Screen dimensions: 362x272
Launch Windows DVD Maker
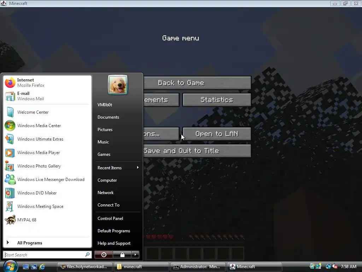47,193
